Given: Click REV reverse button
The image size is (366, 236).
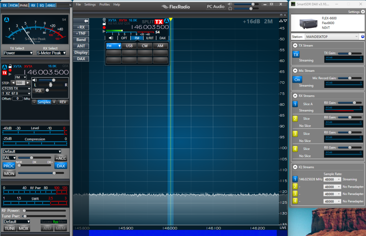Looking at the screenshot, I should [63, 102].
